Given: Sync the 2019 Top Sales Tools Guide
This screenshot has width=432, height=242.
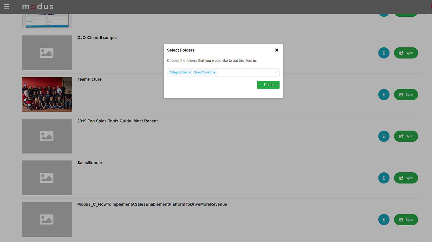Looking at the screenshot, I should pos(406,136).
